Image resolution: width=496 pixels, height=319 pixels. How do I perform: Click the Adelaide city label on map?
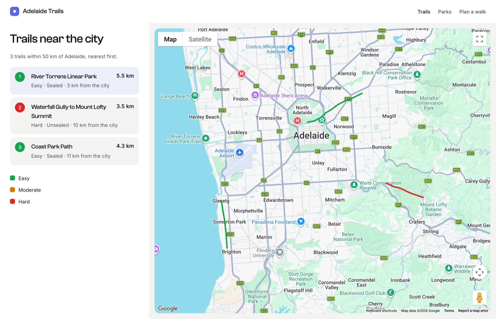(311, 135)
